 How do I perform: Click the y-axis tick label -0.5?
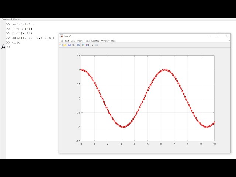click(78, 113)
